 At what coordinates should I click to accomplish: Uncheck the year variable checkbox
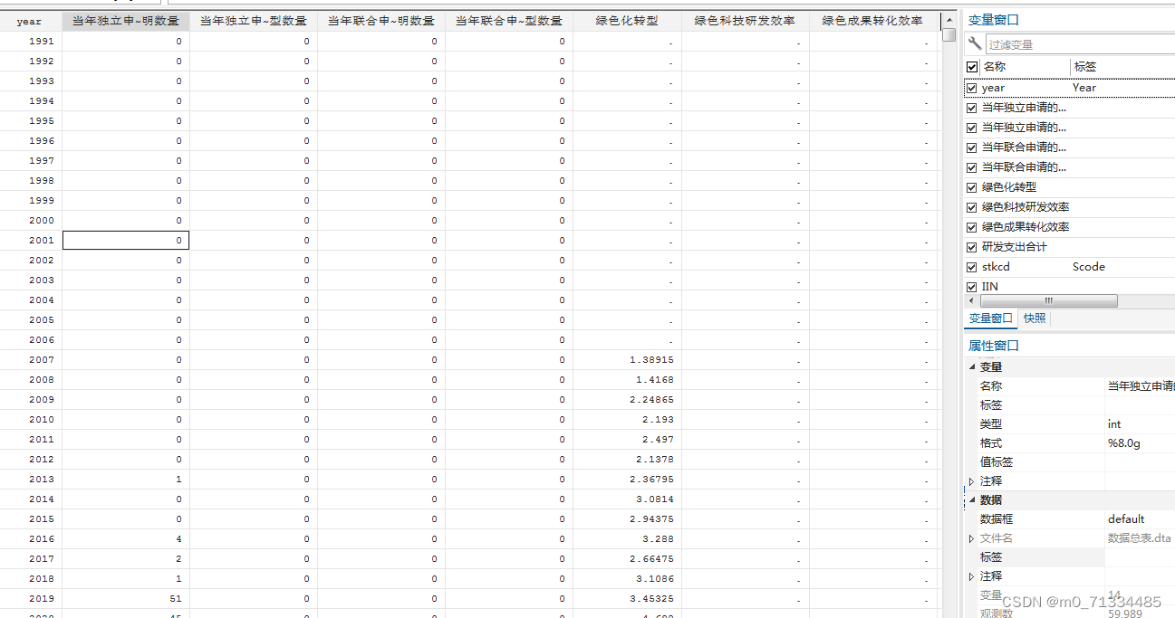point(972,88)
